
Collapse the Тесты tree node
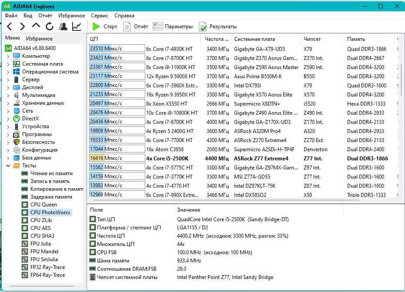coord(8,166)
